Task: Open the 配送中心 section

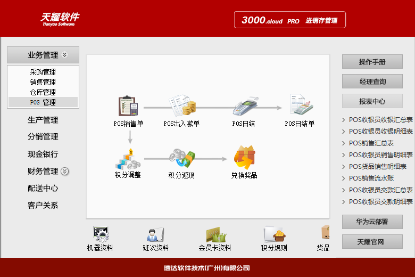Action: pyautogui.click(x=43, y=189)
